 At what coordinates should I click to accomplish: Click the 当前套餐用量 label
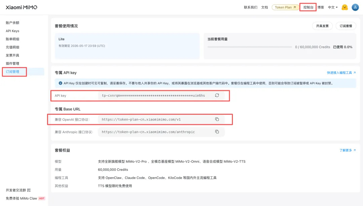[x=217, y=39]
